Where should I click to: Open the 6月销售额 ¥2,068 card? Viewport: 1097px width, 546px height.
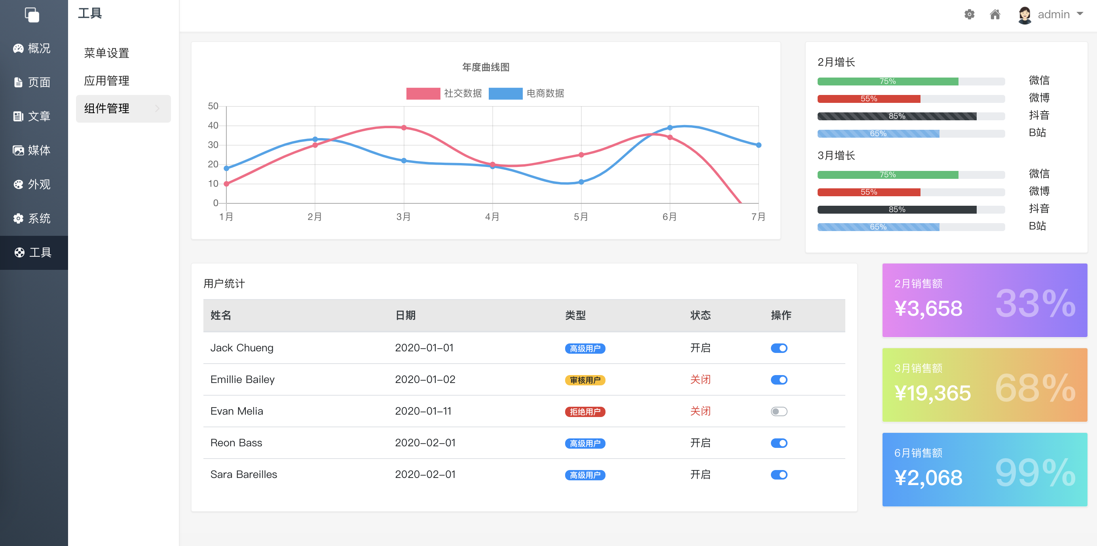[x=985, y=470]
